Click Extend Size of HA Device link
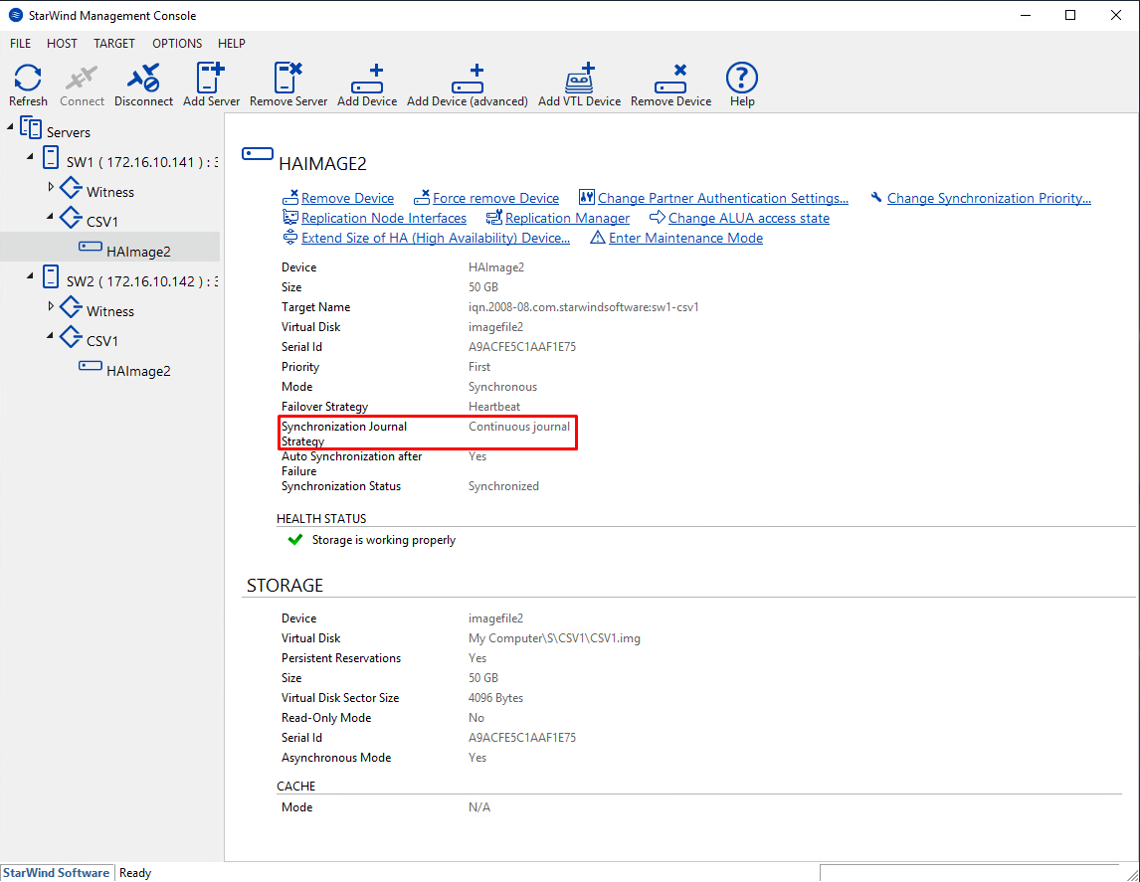Viewport: 1140px width, 882px height. [x=436, y=239]
